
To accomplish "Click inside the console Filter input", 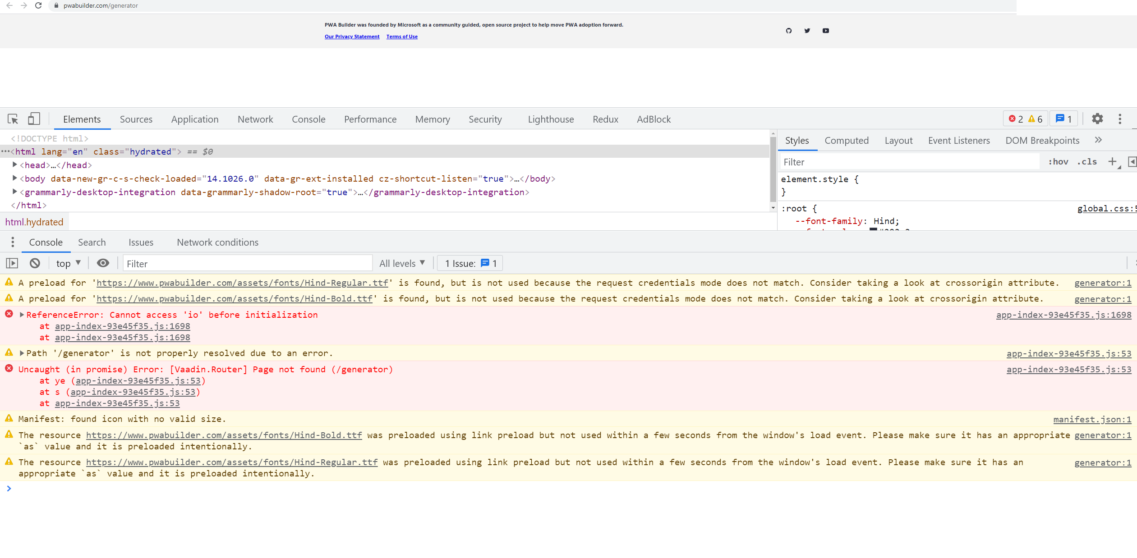I will click(x=247, y=263).
